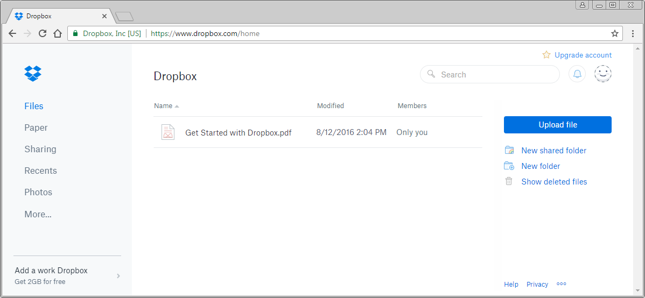Open Files in the sidebar
This screenshot has width=645, height=298.
pos(34,106)
